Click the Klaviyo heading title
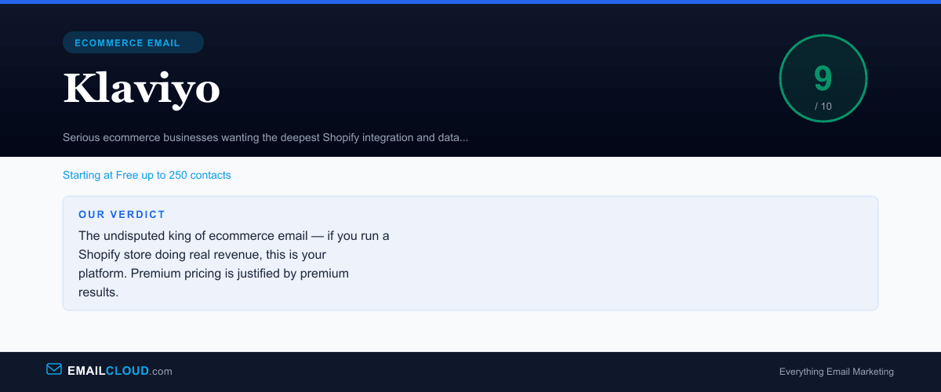The image size is (941, 392). 142,88
